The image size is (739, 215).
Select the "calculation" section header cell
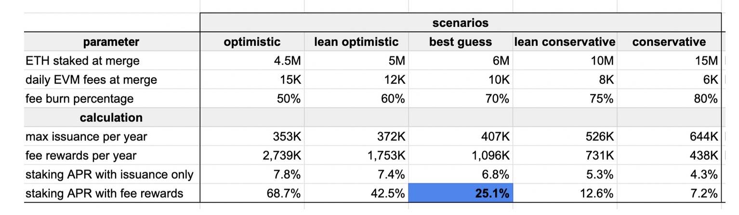(x=111, y=118)
